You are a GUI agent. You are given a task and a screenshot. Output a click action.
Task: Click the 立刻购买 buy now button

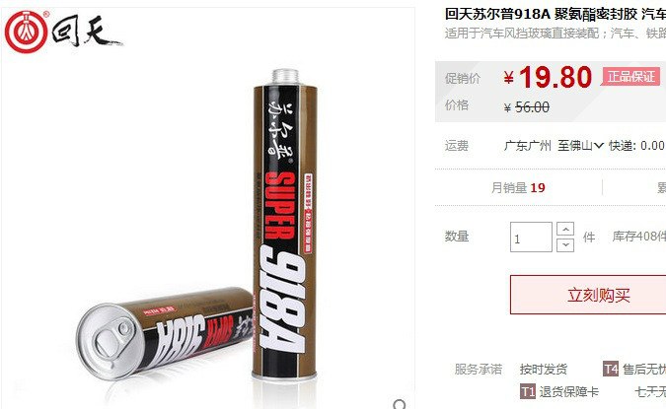599,295
